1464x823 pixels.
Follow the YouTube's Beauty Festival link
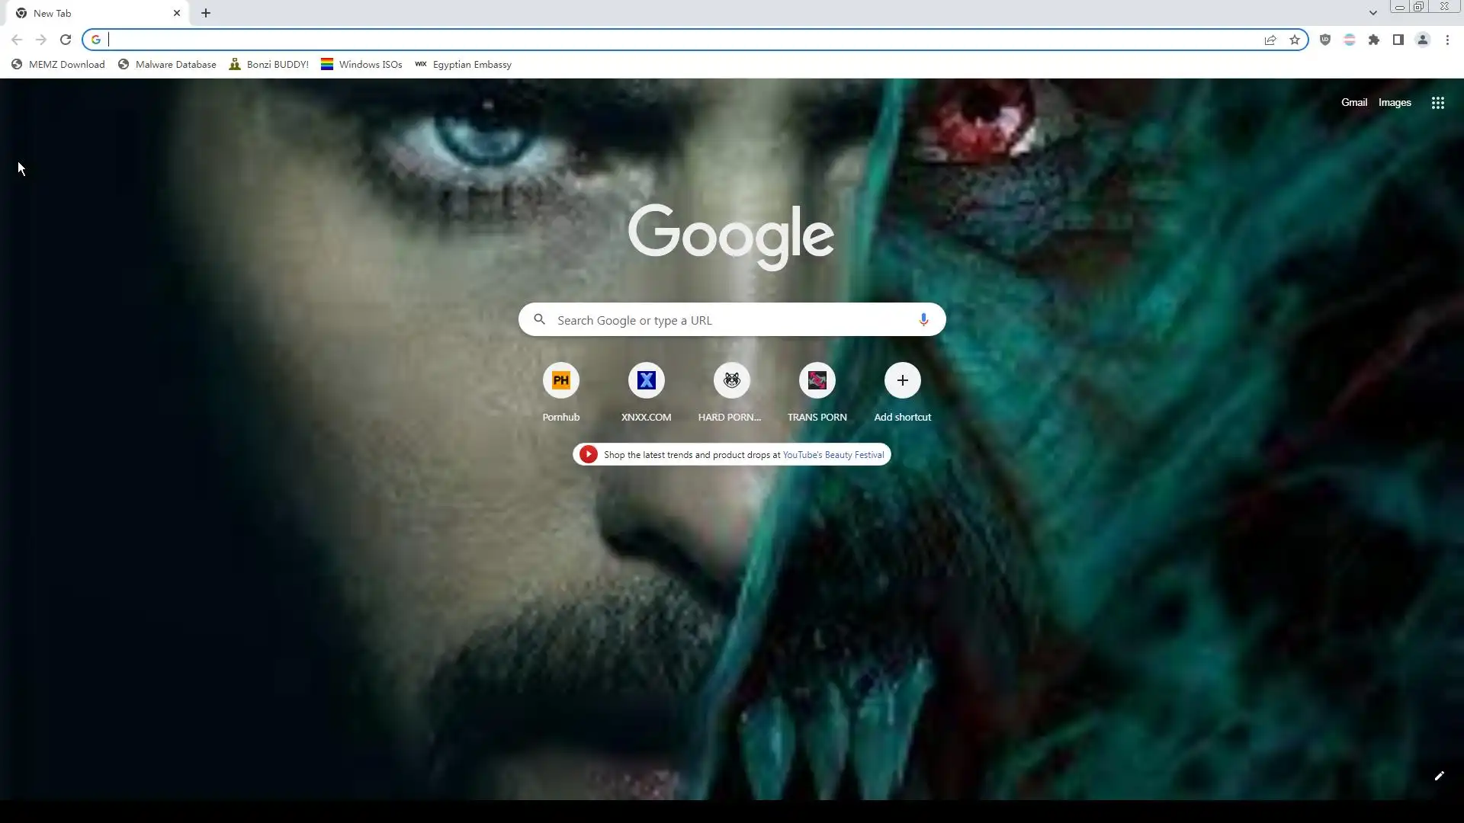[x=833, y=455]
